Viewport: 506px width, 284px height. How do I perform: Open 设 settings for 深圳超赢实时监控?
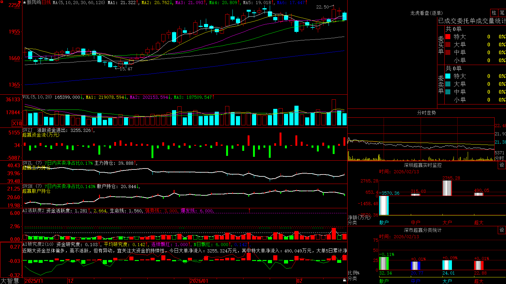tap(502, 165)
